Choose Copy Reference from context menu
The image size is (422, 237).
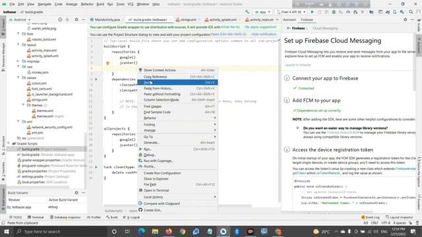[177, 76]
